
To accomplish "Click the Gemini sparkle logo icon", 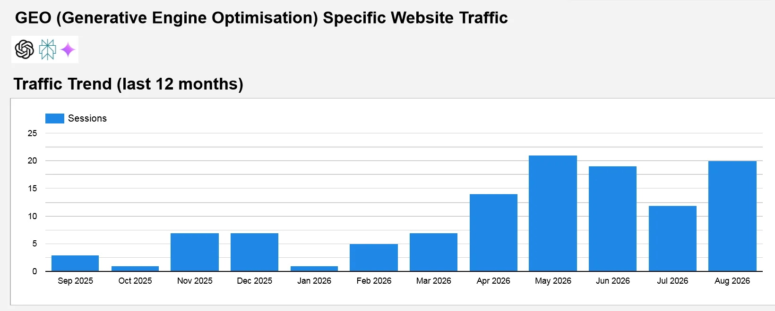I will point(68,49).
